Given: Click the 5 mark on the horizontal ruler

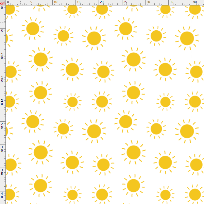Looking at the screenshot, I should pos(31,2).
